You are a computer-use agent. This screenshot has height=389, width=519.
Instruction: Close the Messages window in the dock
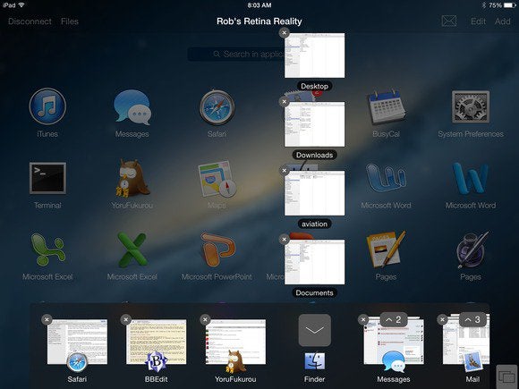coord(363,319)
